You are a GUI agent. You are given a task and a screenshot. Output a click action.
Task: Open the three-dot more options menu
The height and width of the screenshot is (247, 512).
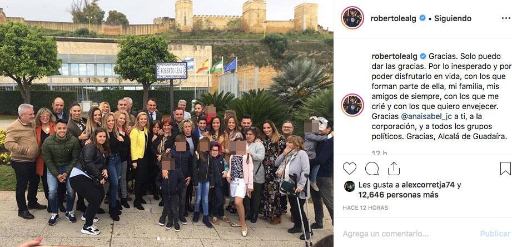click(x=506, y=18)
